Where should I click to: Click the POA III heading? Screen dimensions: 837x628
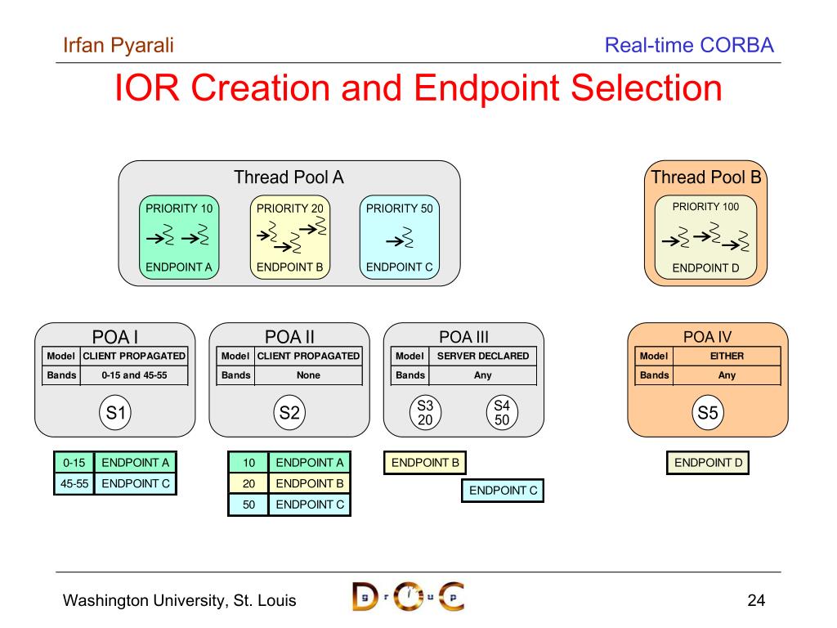pyautogui.click(x=464, y=337)
